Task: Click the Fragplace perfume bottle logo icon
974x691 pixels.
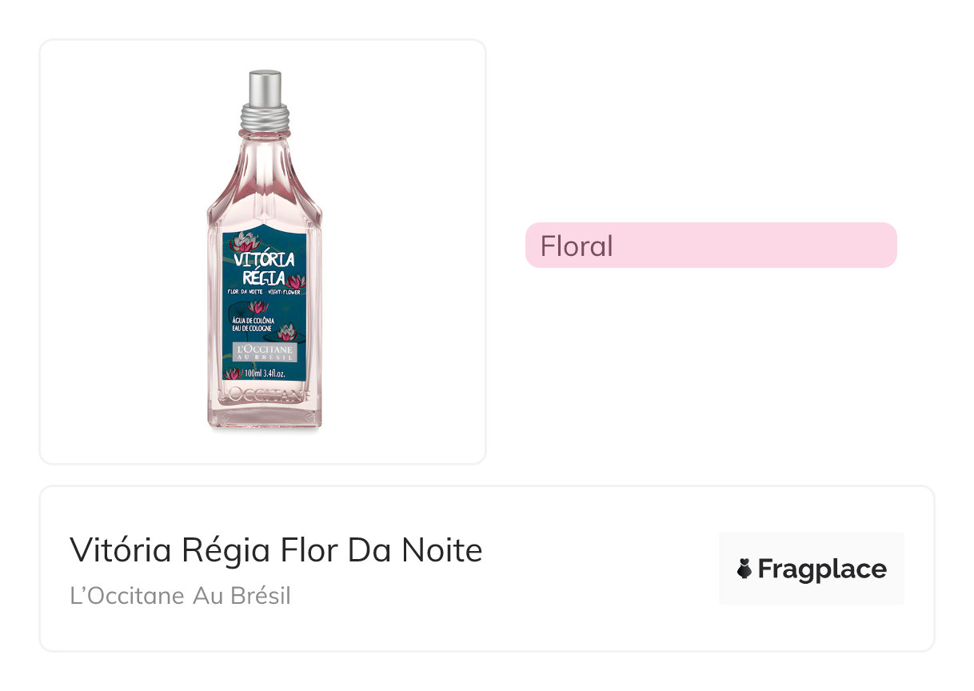Action: click(x=744, y=569)
